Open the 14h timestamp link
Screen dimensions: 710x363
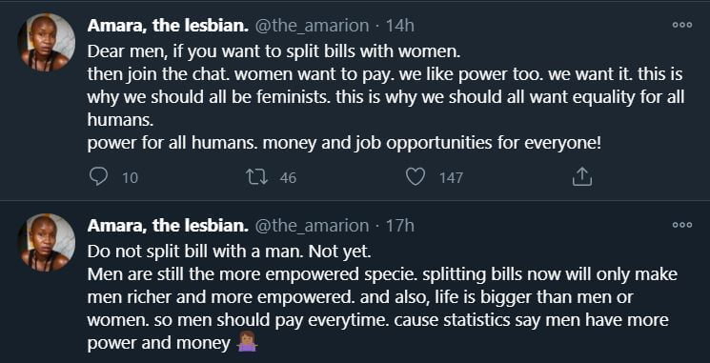click(400, 26)
